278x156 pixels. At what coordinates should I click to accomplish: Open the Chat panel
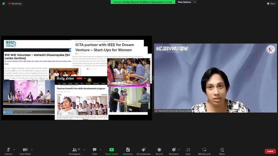pos(94,151)
